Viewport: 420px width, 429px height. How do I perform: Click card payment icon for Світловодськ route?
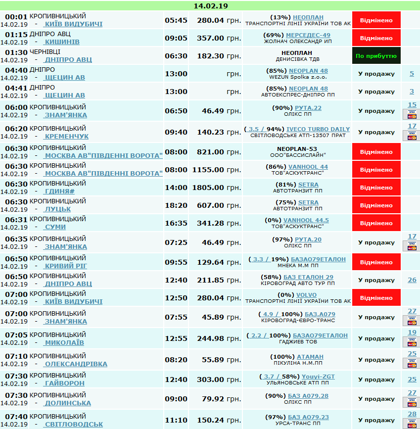click(412, 424)
